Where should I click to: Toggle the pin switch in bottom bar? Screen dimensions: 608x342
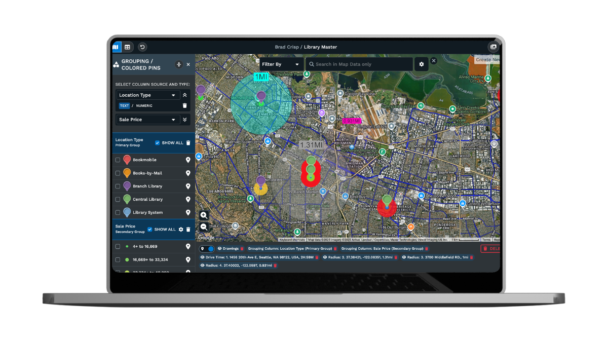207,249
